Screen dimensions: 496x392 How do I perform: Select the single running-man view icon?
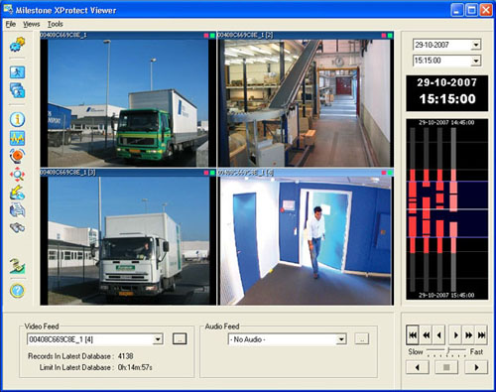(17, 72)
